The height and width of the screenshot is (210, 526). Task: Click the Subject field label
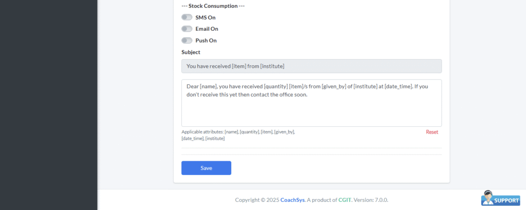coord(191,52)
